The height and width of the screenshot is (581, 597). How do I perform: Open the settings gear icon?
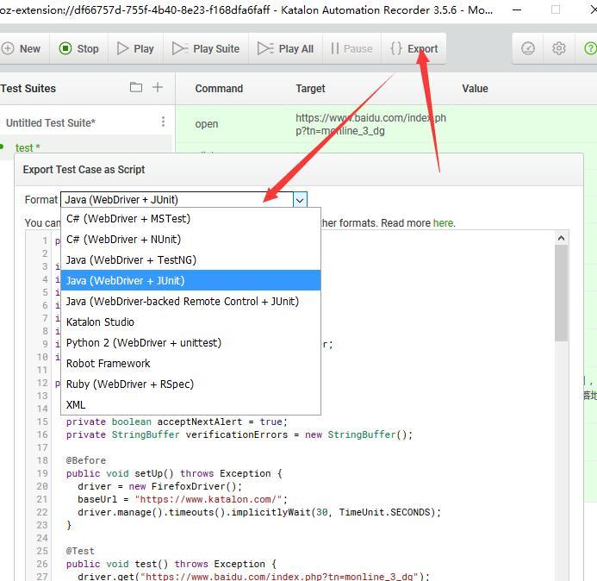pyautogui.click(x=558, y=48)
